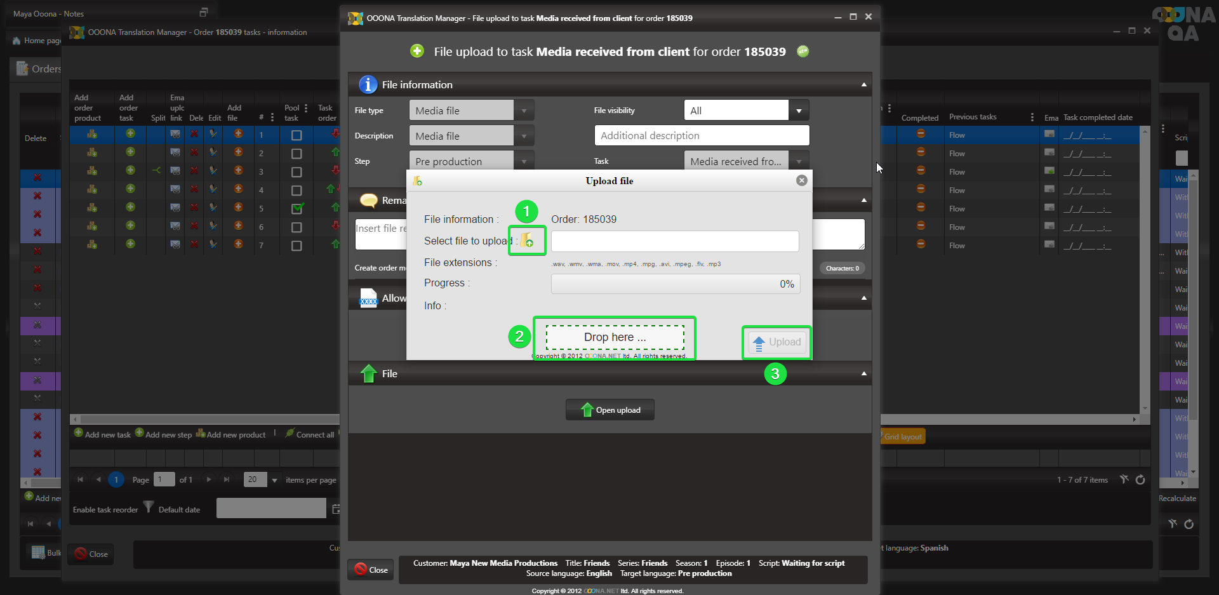This screenshot has height=595, width=1219.
Task: Check the Pool task checkbox for row 3
Action: [296, 172]
